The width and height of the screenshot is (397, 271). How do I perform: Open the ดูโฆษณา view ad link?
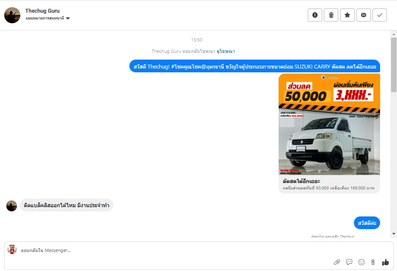pyautogui.click(x=226, y=51)
